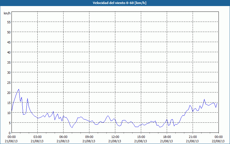This screenshot has width=230, height=144.
Task: Click the '40' y-axis label
Action: pyautogui.click(x=9, y=52)
